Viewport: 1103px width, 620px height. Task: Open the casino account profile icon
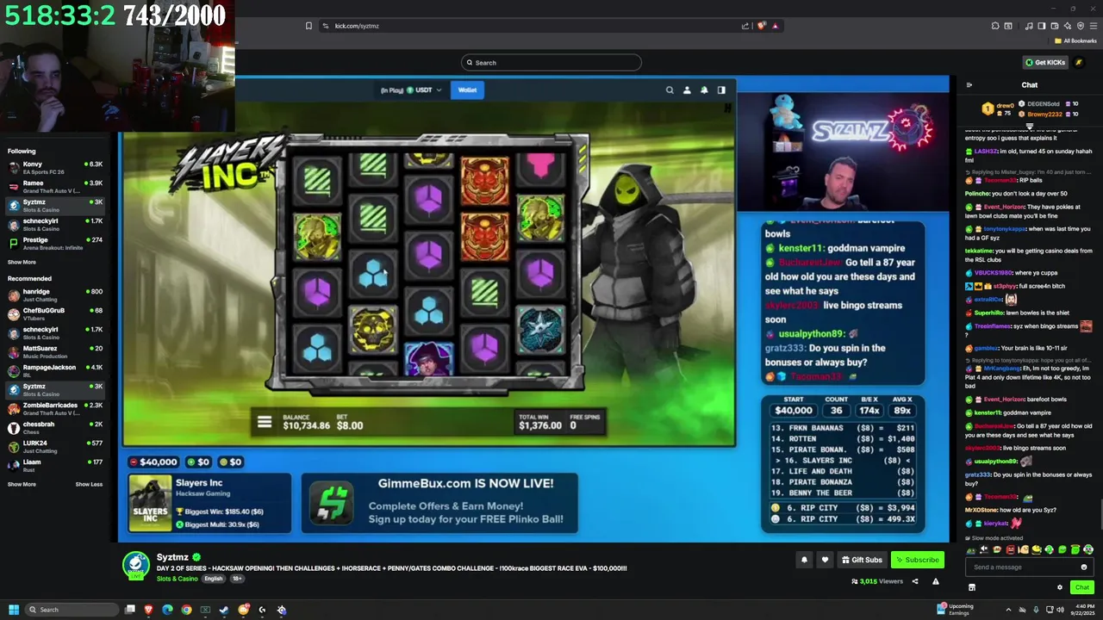(x=687, y=90)
